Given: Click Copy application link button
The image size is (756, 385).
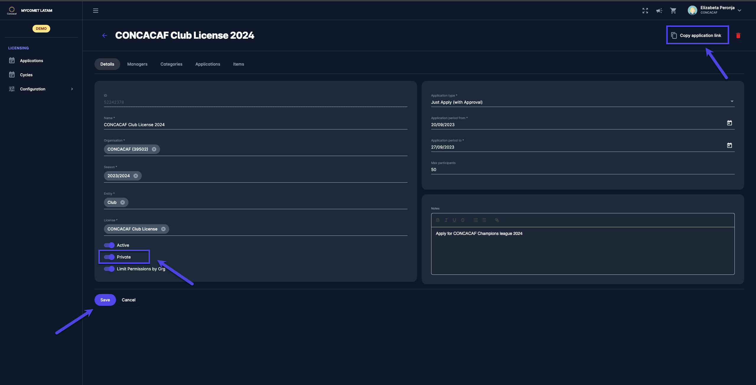Looking at the screenshot, I should (697, 35).
